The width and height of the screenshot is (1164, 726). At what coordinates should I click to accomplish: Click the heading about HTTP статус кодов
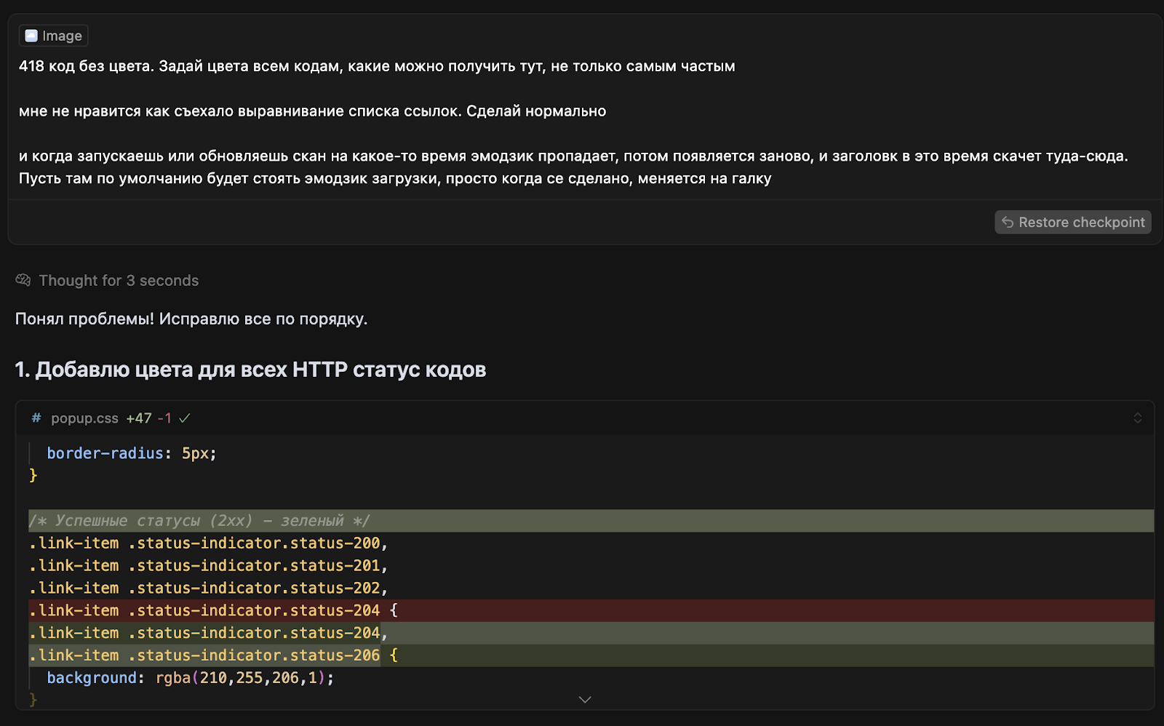[250, 370]
